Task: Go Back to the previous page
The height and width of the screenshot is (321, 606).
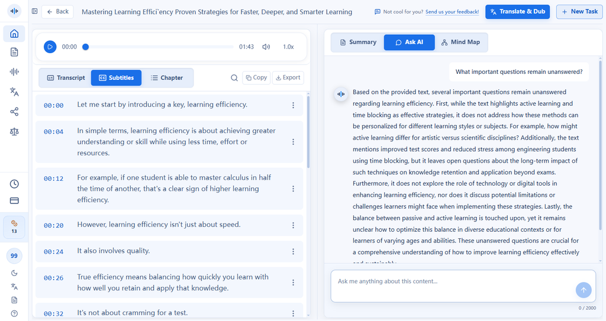Action: tap(57, 12)
